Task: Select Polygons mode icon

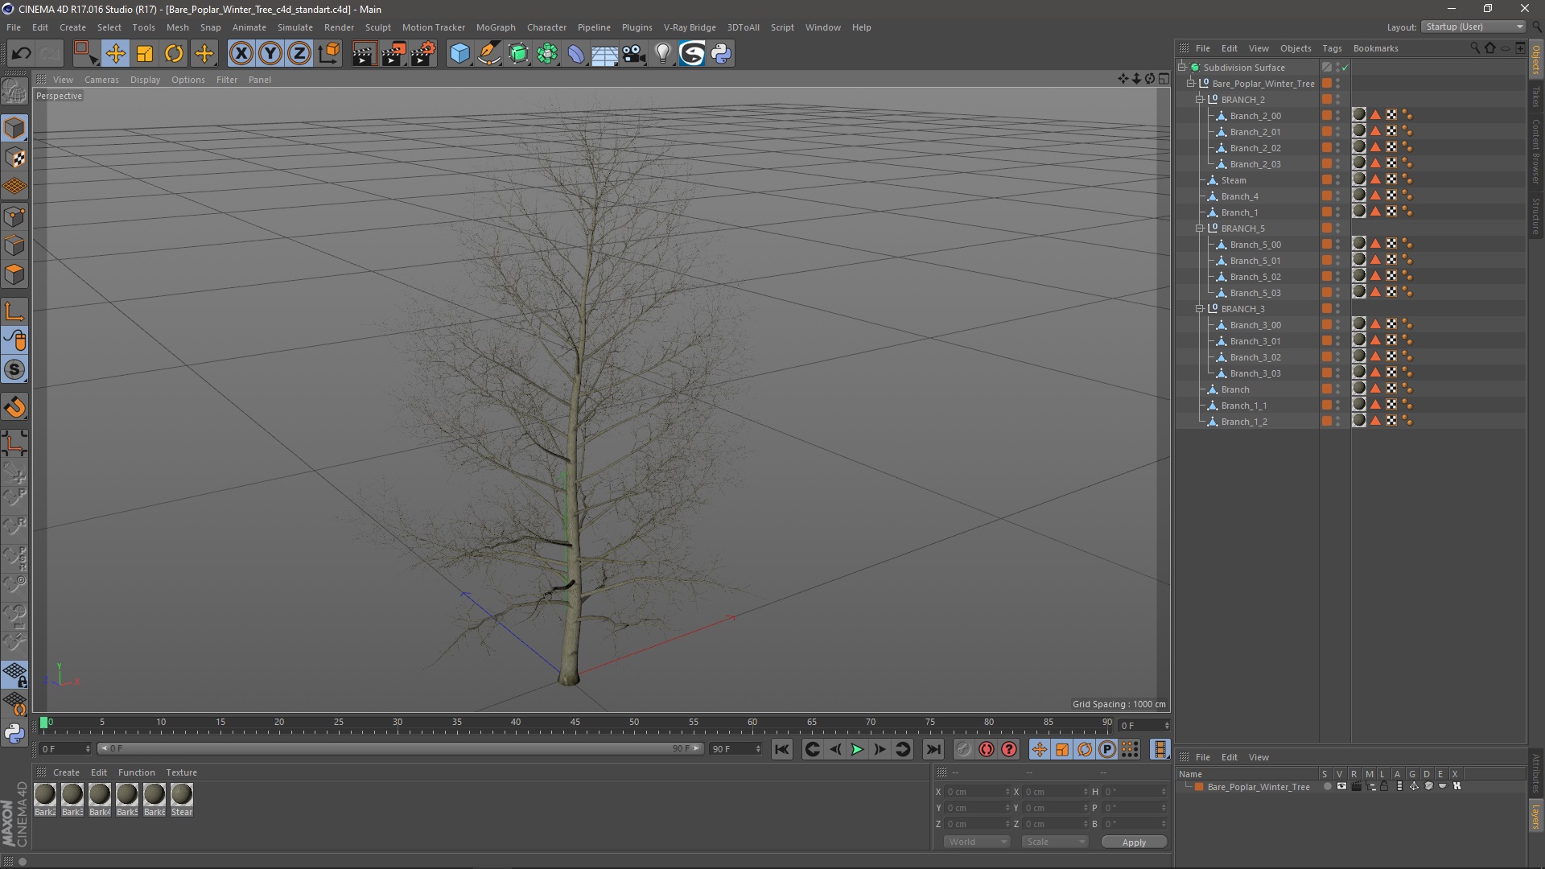Action: 14,275
